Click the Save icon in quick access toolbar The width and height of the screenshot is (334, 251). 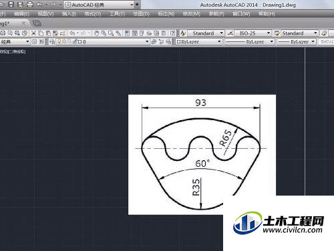click(11, 4)
